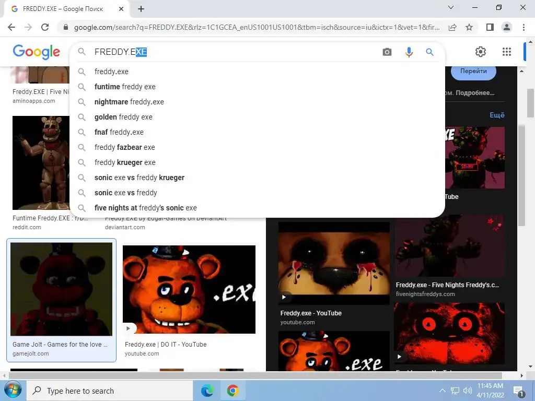Select suggestion "freddy fazbear exe"
The height and width of the screenshot is (401, 535).
tap(257, 147)
